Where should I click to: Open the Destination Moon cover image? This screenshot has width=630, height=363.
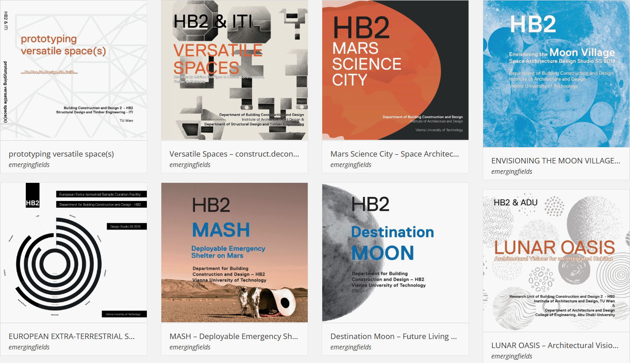(x=395, y=253)
